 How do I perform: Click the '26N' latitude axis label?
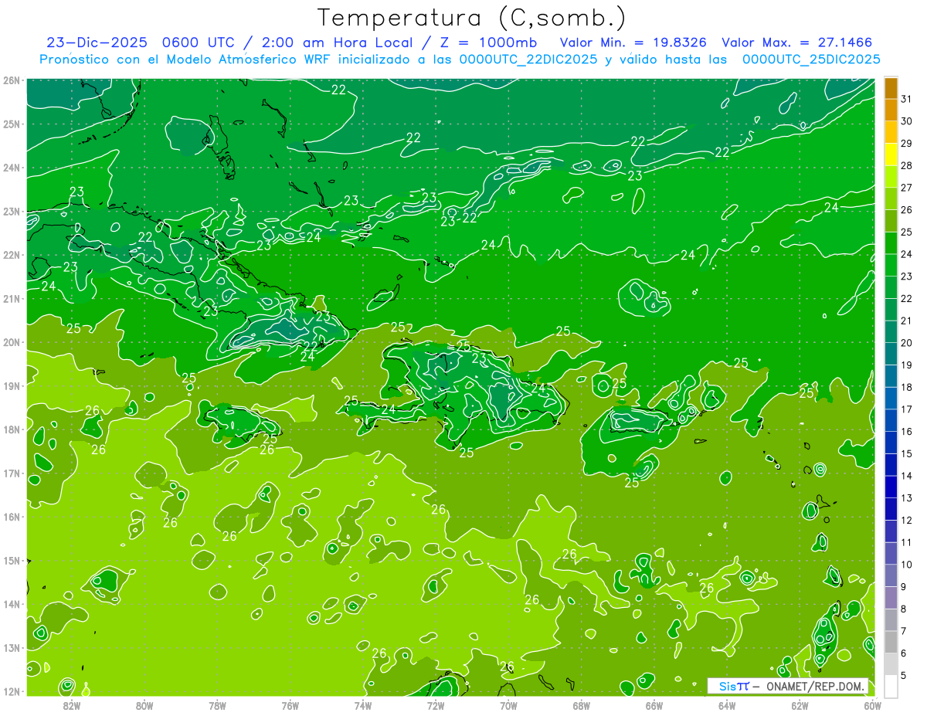[12, 80]
